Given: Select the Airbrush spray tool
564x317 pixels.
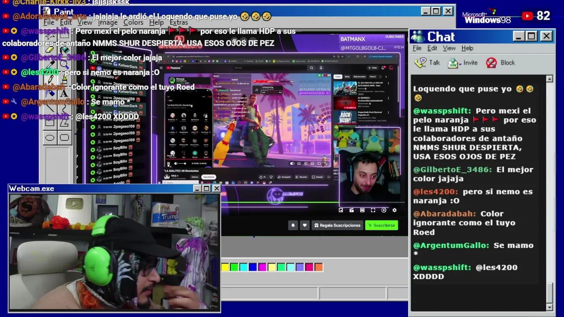Looking at the screenshot, I should point(50,93).
